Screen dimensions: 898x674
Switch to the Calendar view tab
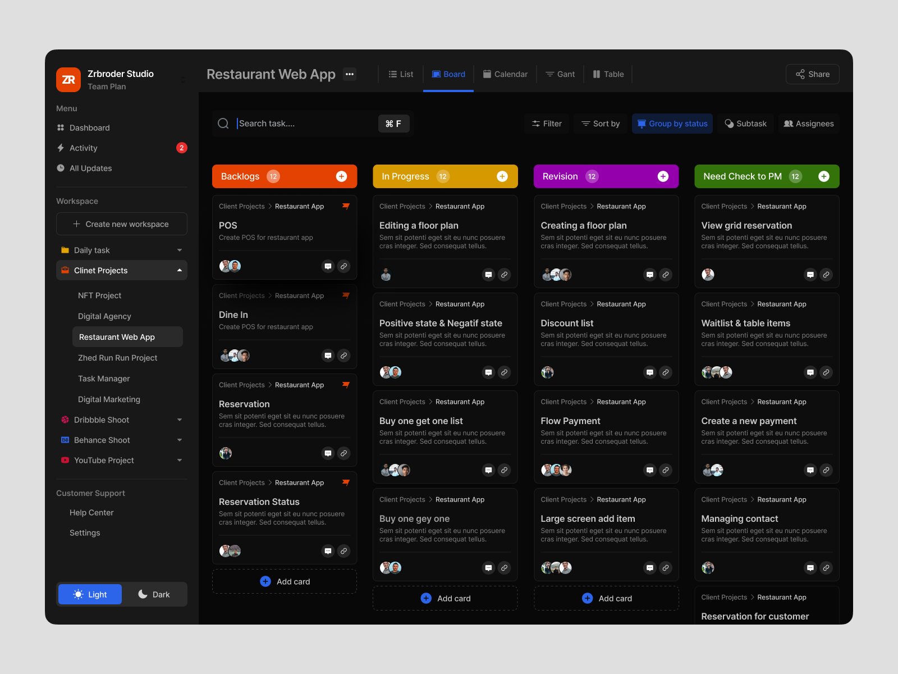click(505, 74)
